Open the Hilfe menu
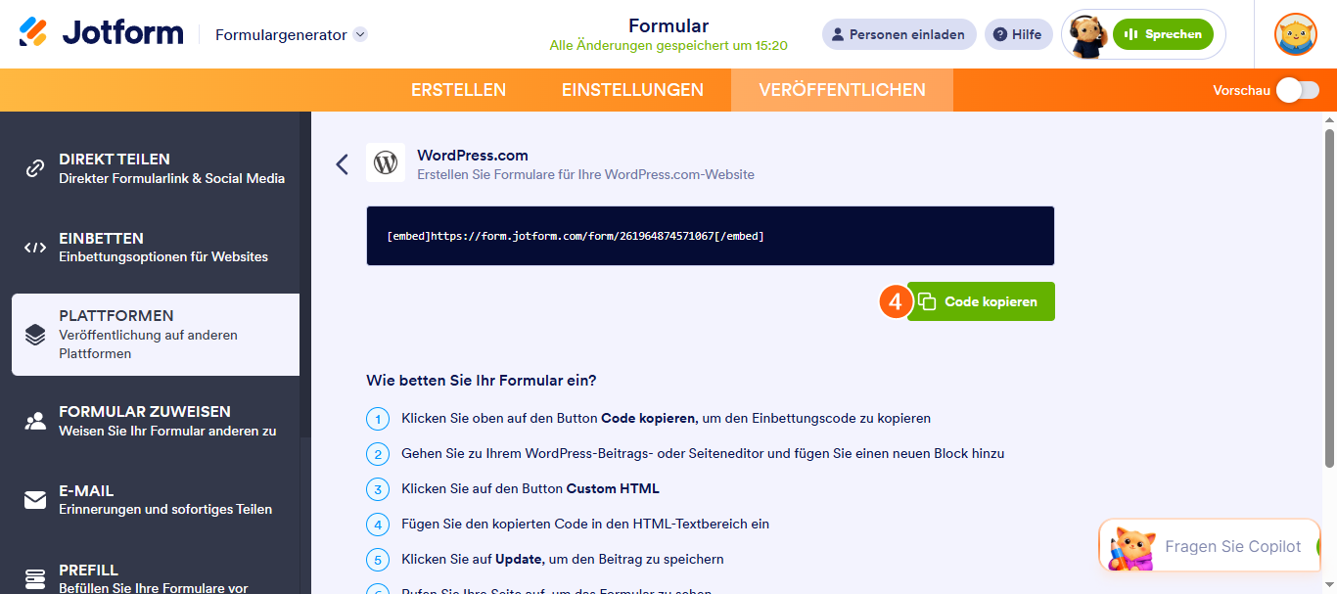This screenshot has width=1337, height=594. (x=1018, y=34)
